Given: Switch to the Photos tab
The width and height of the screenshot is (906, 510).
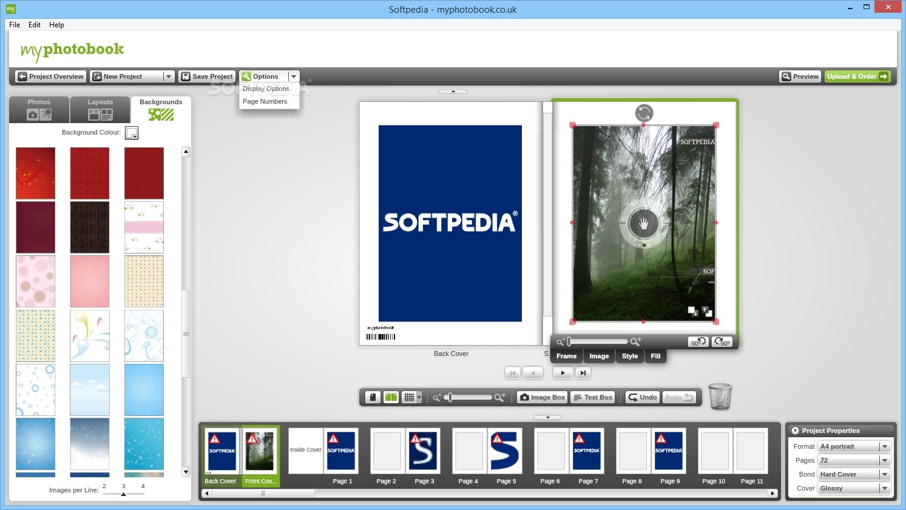Looking at the screenshot, I should 39,110.
